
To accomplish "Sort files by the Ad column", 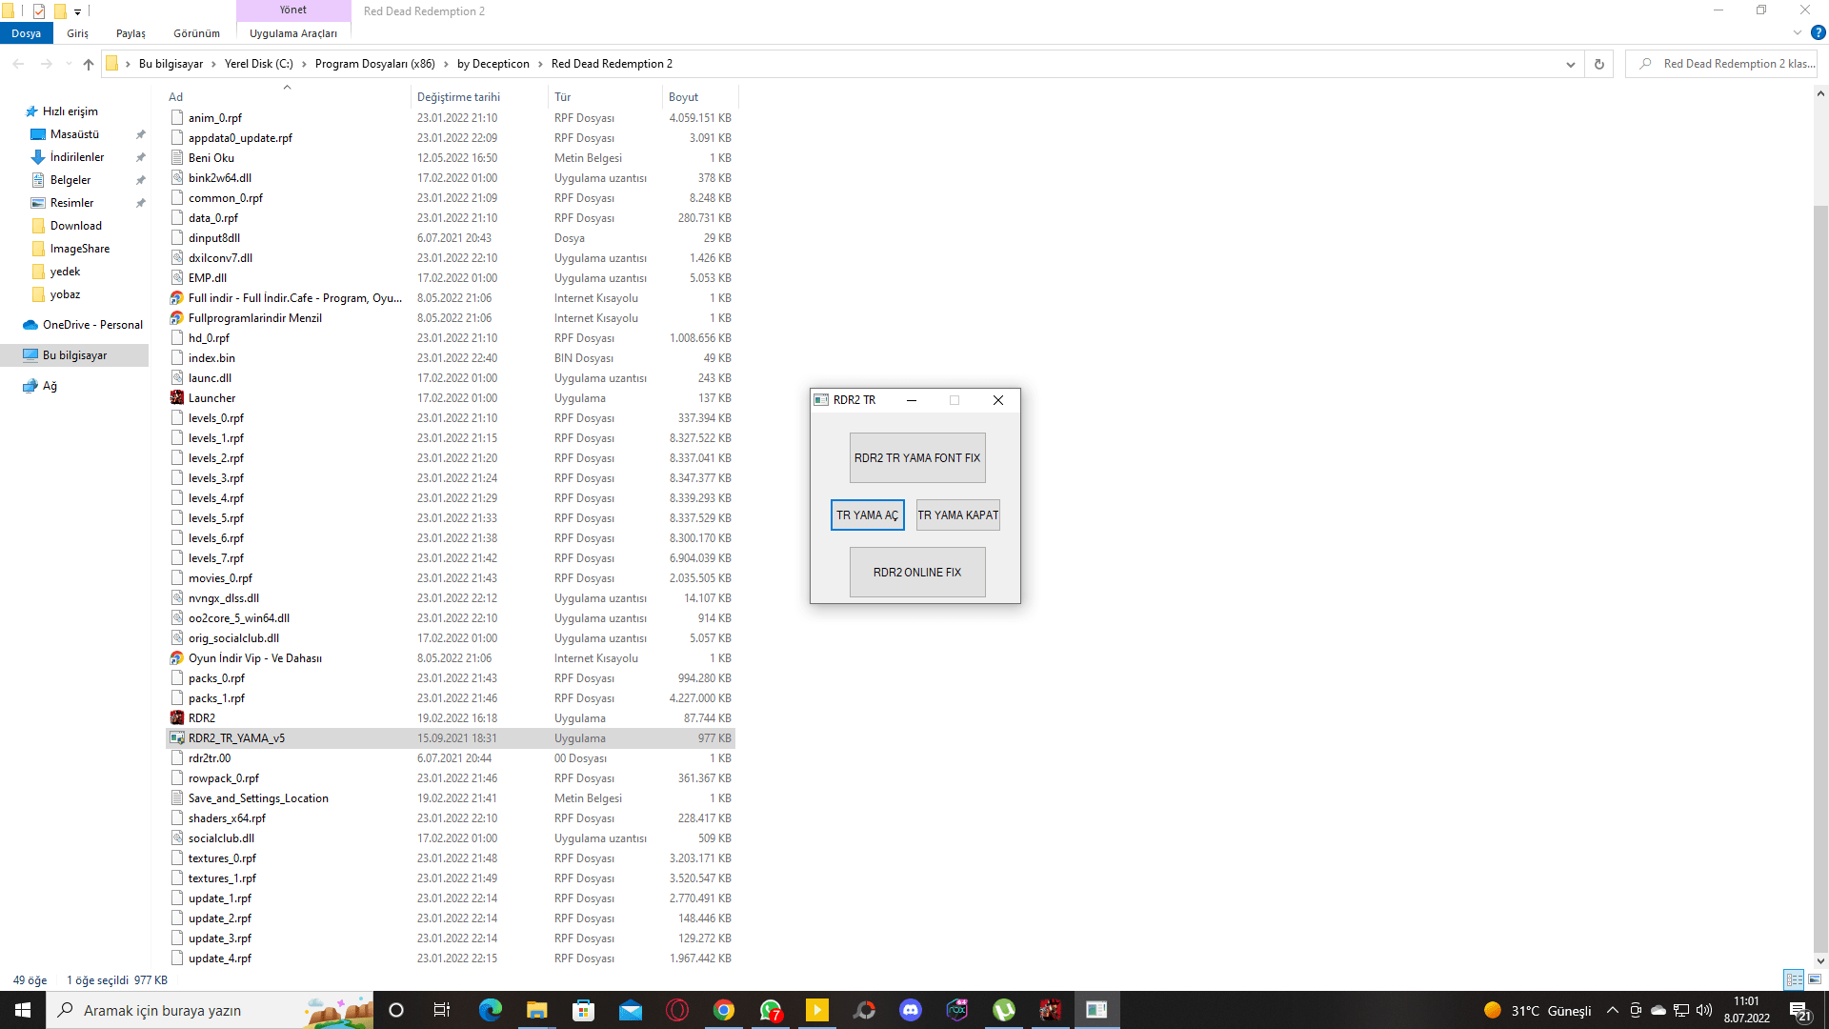I will click(286, 97).
